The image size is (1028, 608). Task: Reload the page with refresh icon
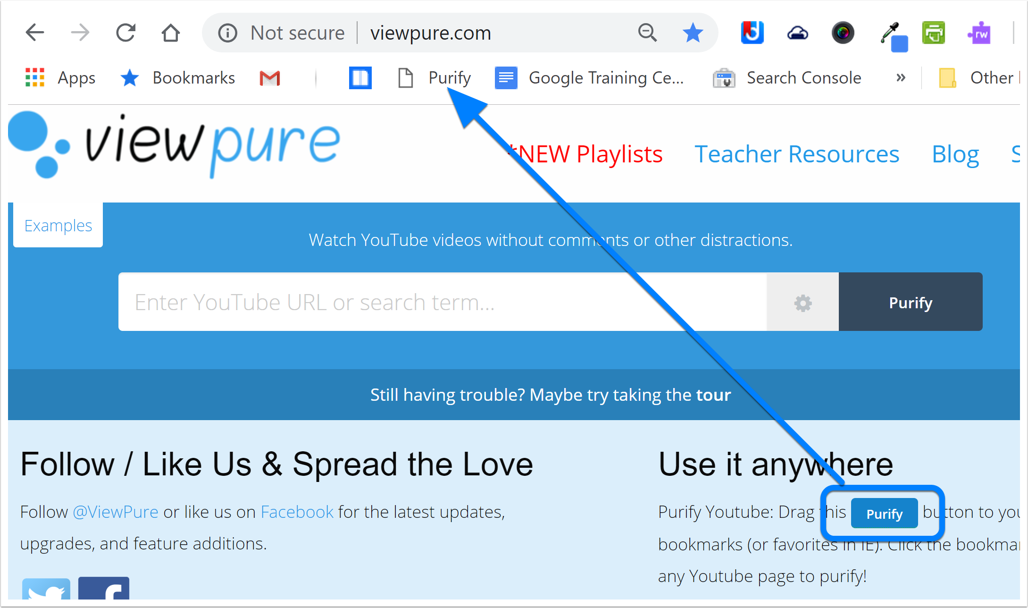coord(125,33)
